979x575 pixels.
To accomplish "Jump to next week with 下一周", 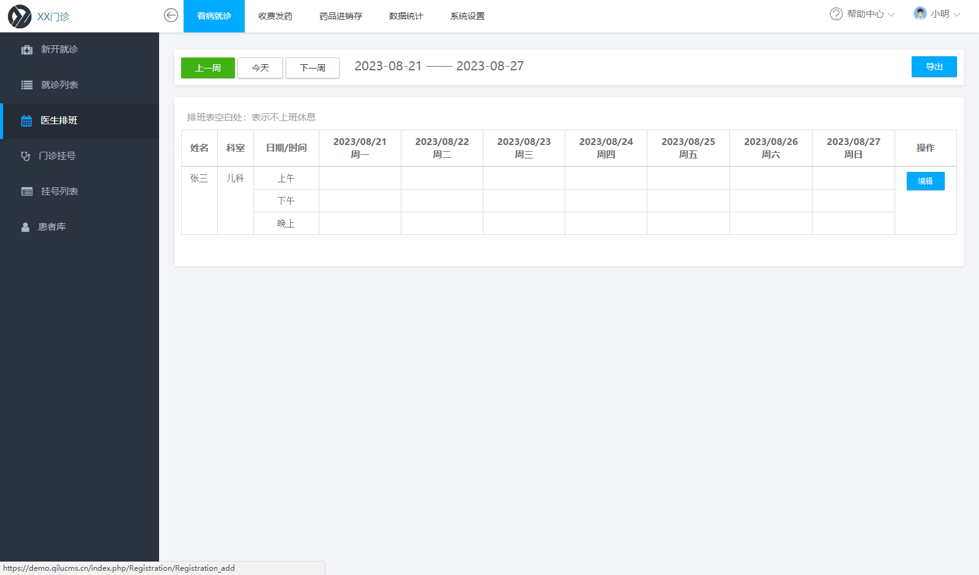I will click(312, 68).
